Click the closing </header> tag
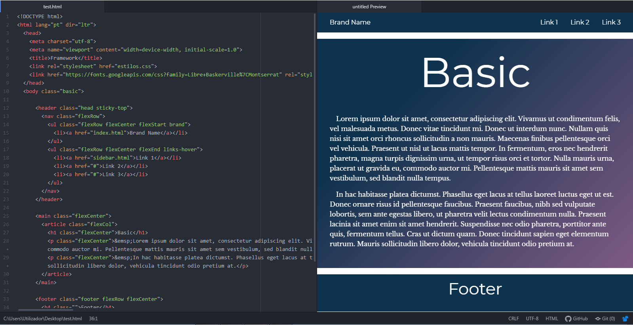This screenshot has height=325, width=633. point(49,200)
